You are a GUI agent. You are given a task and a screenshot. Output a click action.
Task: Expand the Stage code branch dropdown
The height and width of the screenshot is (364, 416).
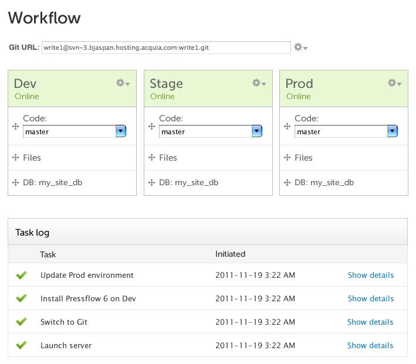click(x=256, y=132)
